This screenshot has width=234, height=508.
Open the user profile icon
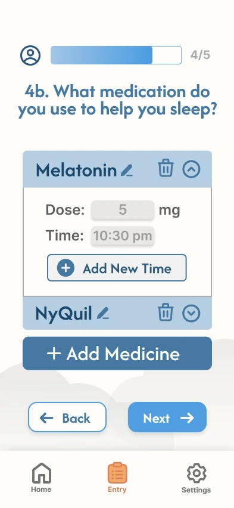click(x=30, y=55)
